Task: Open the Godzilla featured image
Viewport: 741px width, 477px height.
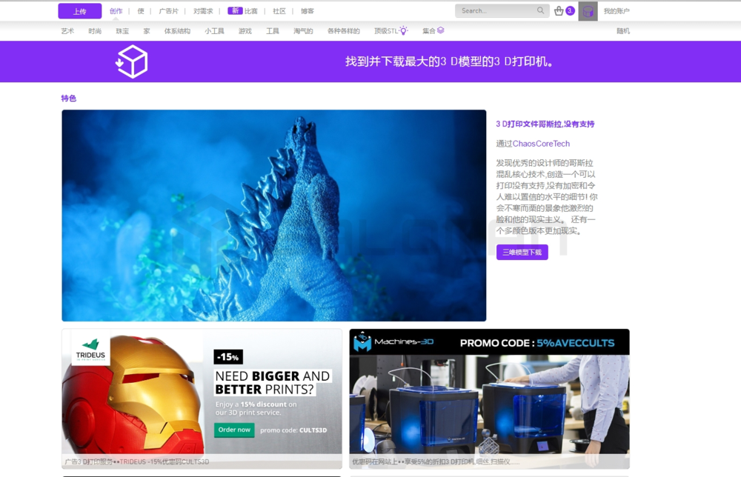Action: 274,216
